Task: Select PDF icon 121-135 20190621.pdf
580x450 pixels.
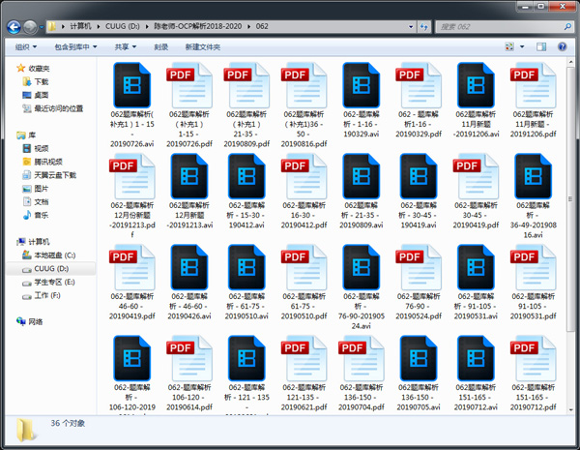Action: [304, 358]
